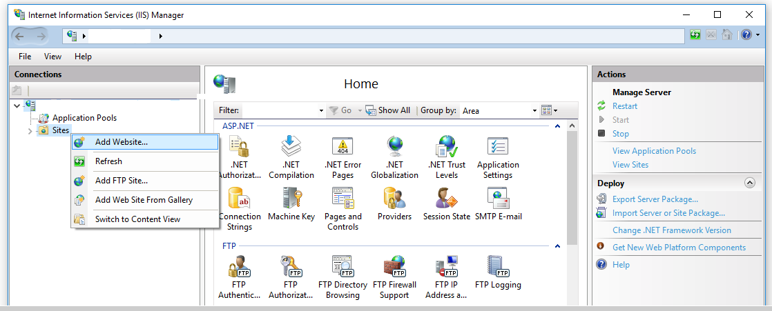Open FTP Logging feature

click(x=498, y=272)
